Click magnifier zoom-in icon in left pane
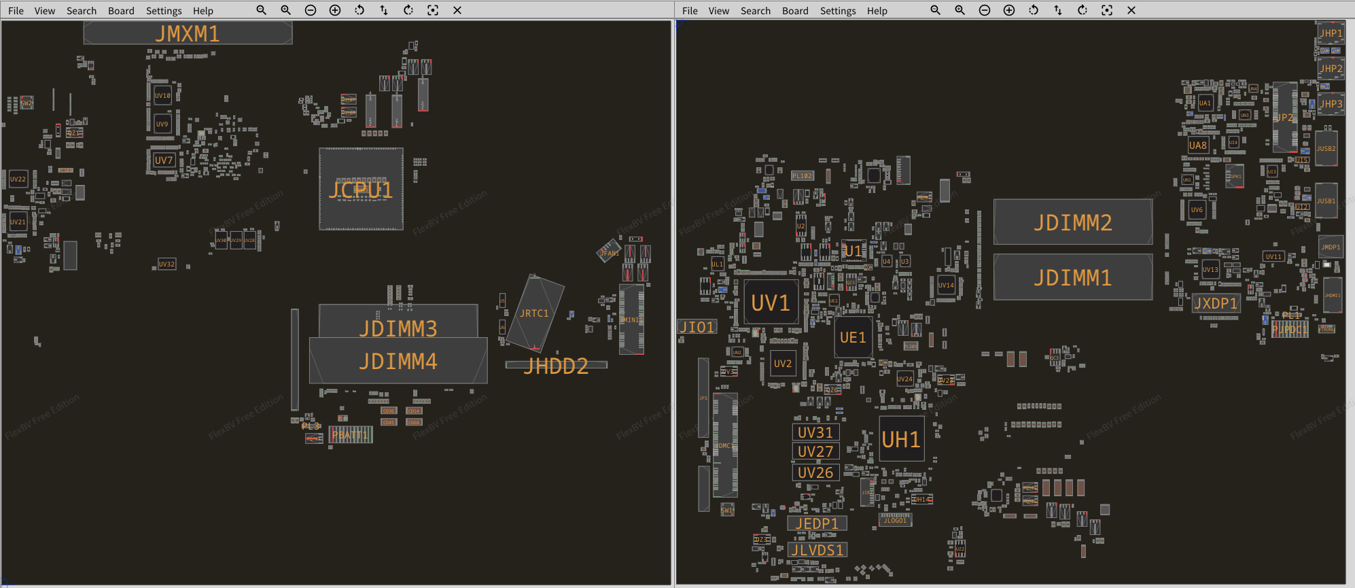The width and height of the screenshot is (1355, 588). (285, 10)
